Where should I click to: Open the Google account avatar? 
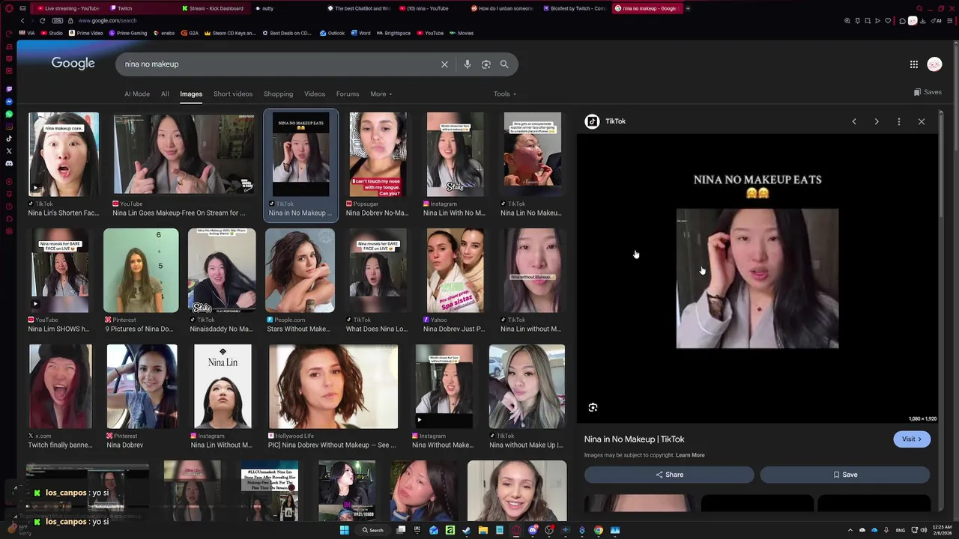tap(934, 64)
